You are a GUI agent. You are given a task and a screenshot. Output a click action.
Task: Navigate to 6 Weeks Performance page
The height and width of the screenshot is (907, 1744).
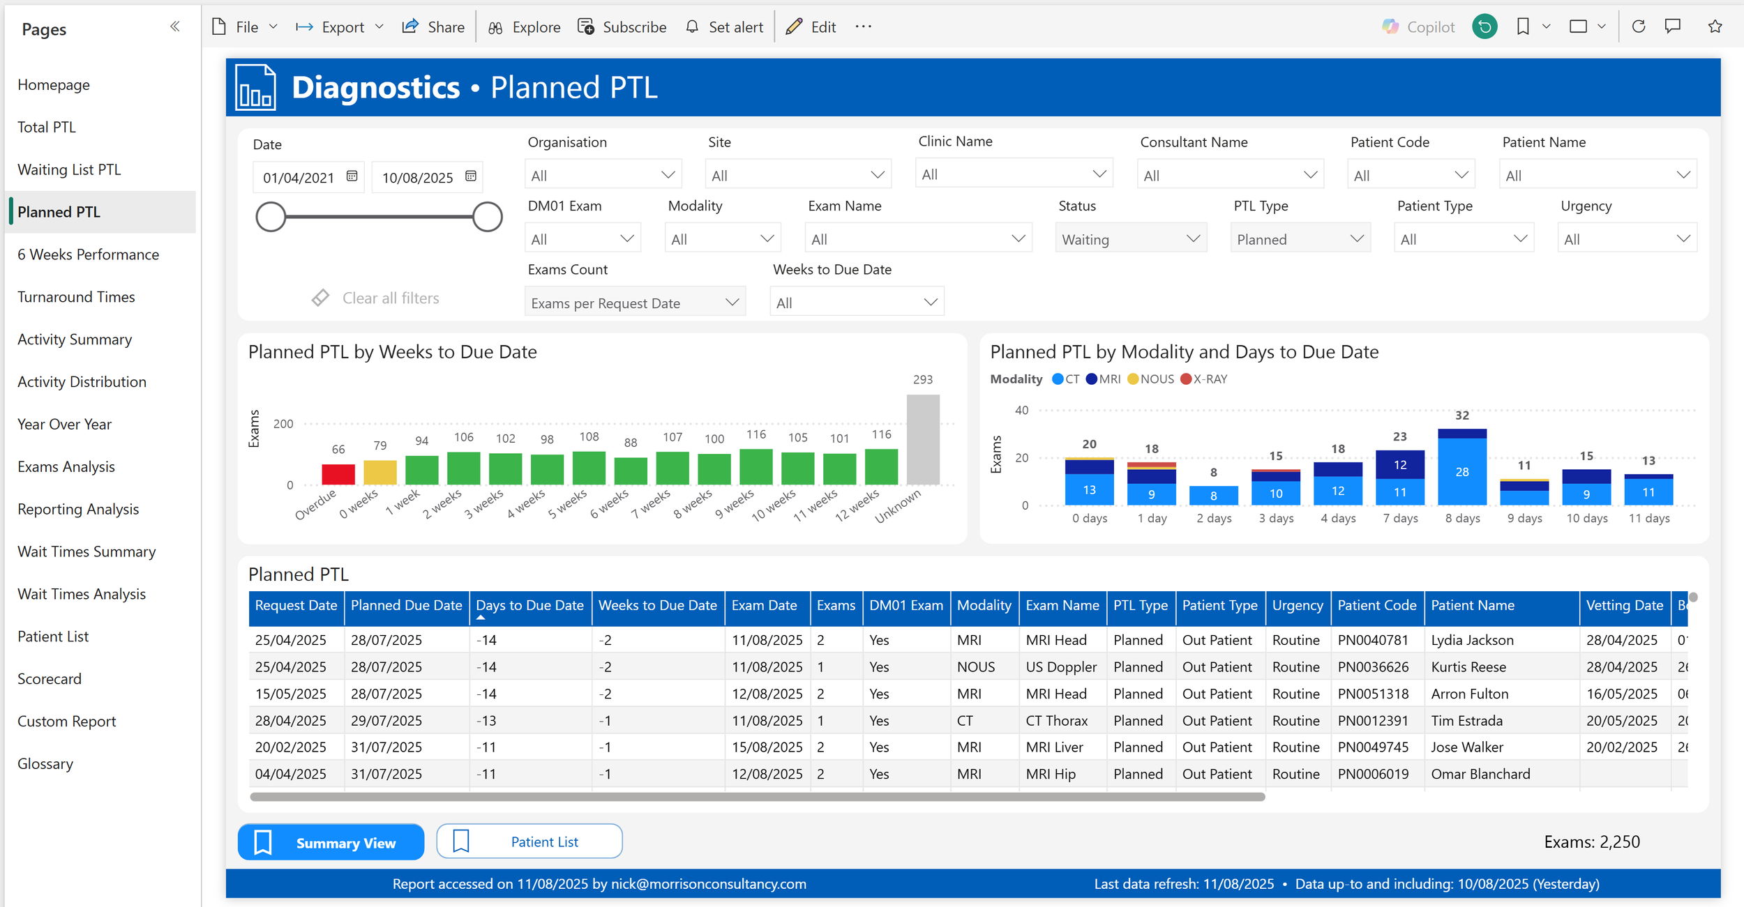[x=88, y=254]
